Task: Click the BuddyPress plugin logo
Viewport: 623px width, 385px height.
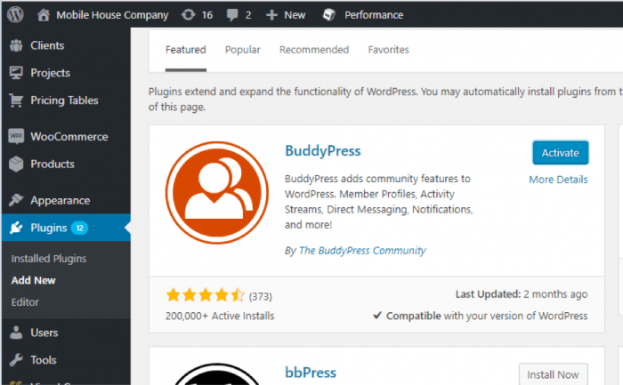Action: coord(217,192)
